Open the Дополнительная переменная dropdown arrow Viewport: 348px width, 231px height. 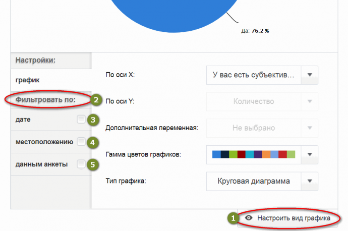coord(310,128)
